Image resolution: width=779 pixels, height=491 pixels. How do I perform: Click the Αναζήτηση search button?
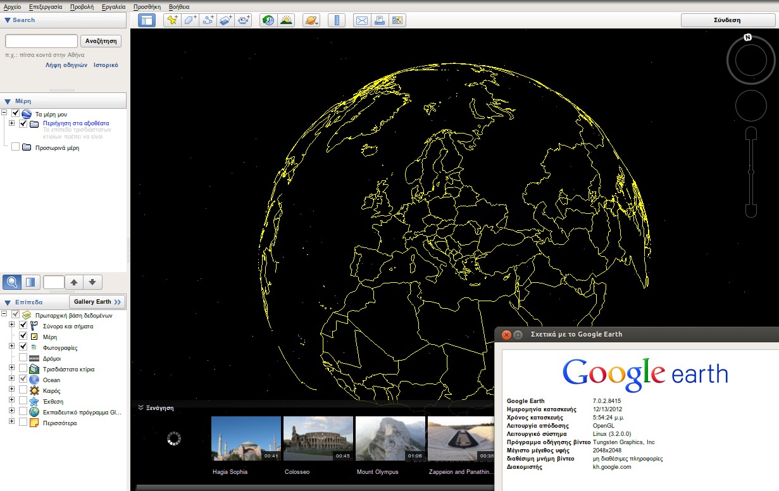[x=101, y=41]
